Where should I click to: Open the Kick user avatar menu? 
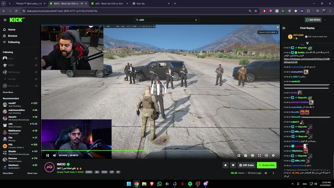(325, 20)
